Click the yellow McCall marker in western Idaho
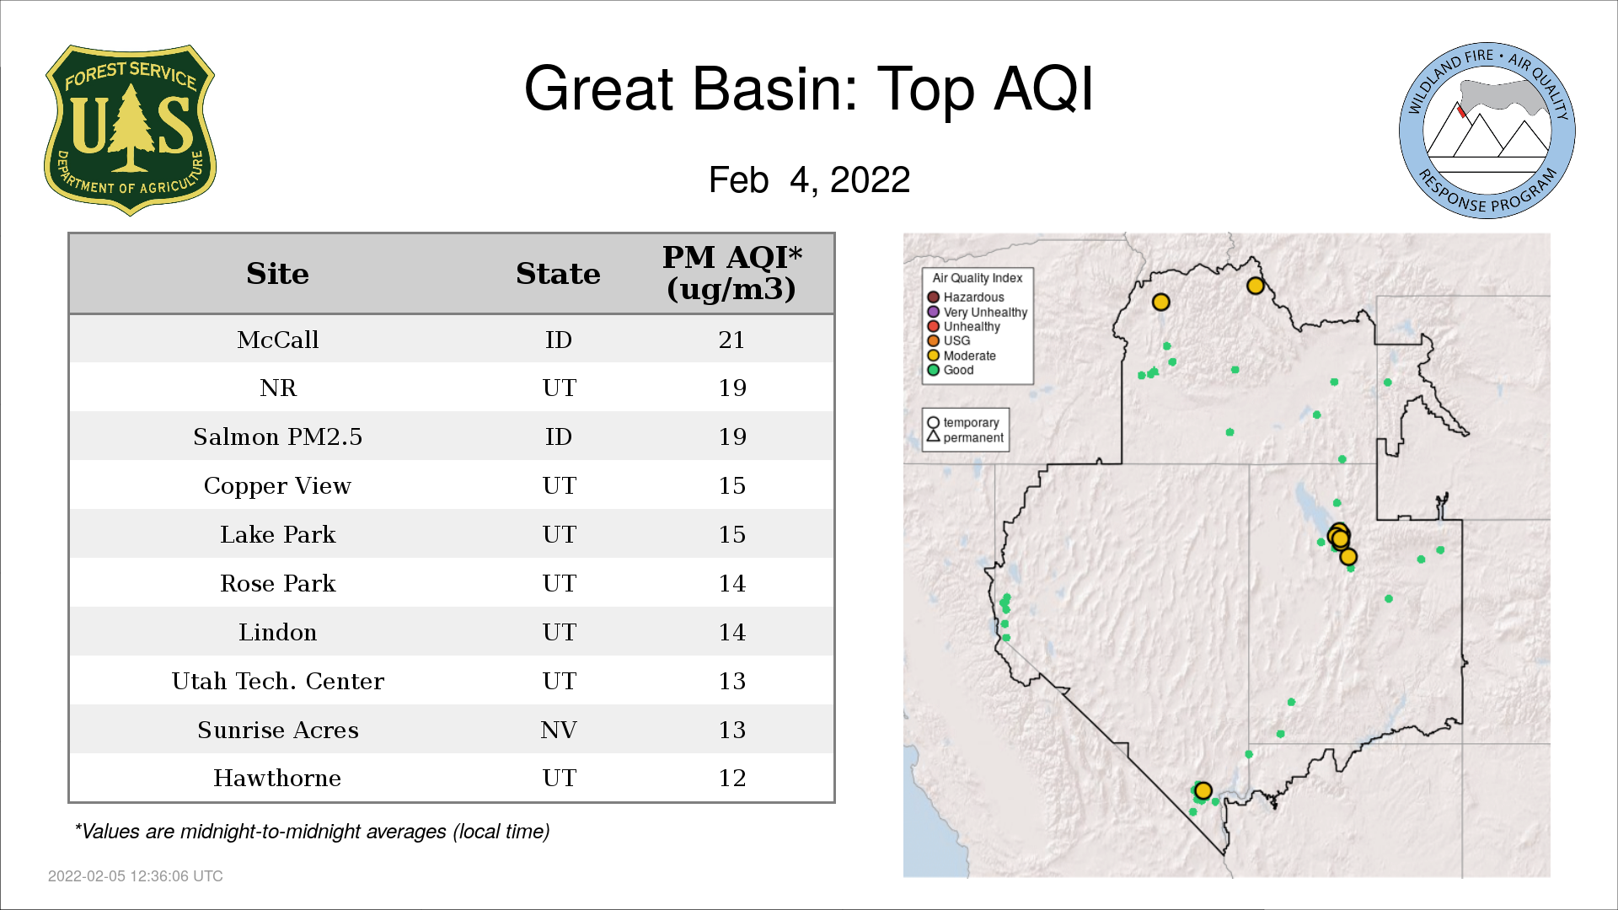Viewport: 1618px width, 910px height. pyautogui.click(x=1160, y=302)
